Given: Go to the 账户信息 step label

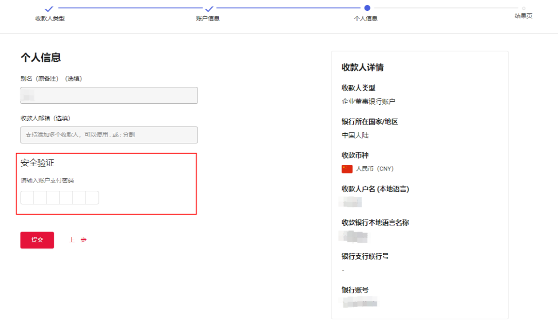Looking at the screenshot, I should (x=208, y=19).
